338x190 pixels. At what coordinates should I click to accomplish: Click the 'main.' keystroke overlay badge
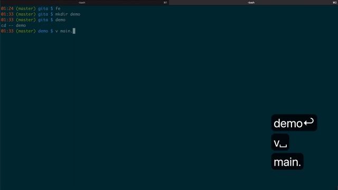(287, 161)
